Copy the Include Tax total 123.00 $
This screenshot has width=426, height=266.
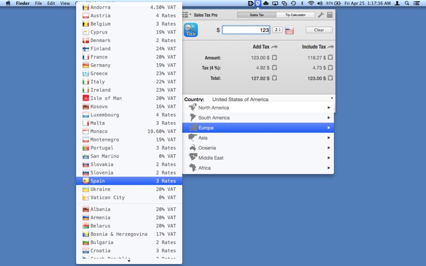[330, 78]
